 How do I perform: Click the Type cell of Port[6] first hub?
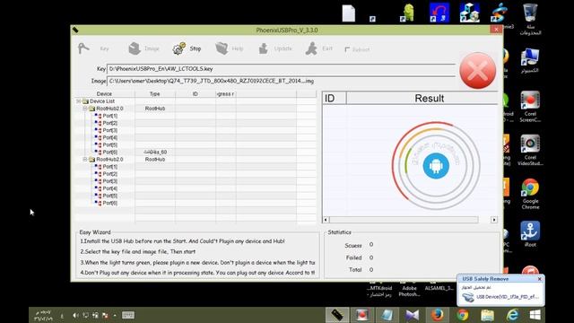tap(155, 152)
